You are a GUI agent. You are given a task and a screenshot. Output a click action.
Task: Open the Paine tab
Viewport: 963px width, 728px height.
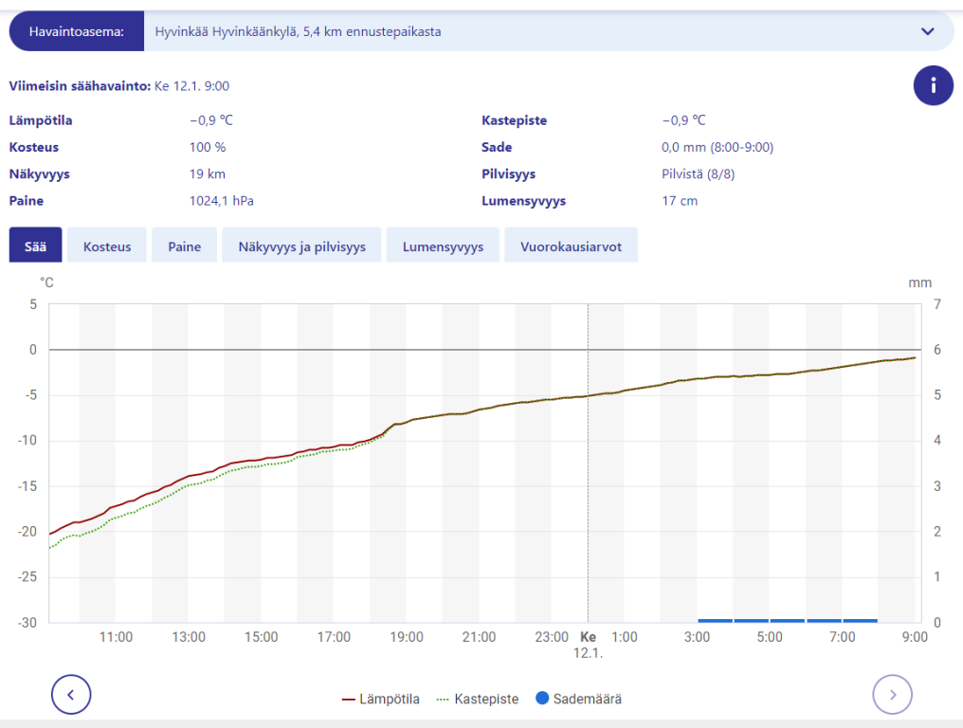[x=185, y=246]
